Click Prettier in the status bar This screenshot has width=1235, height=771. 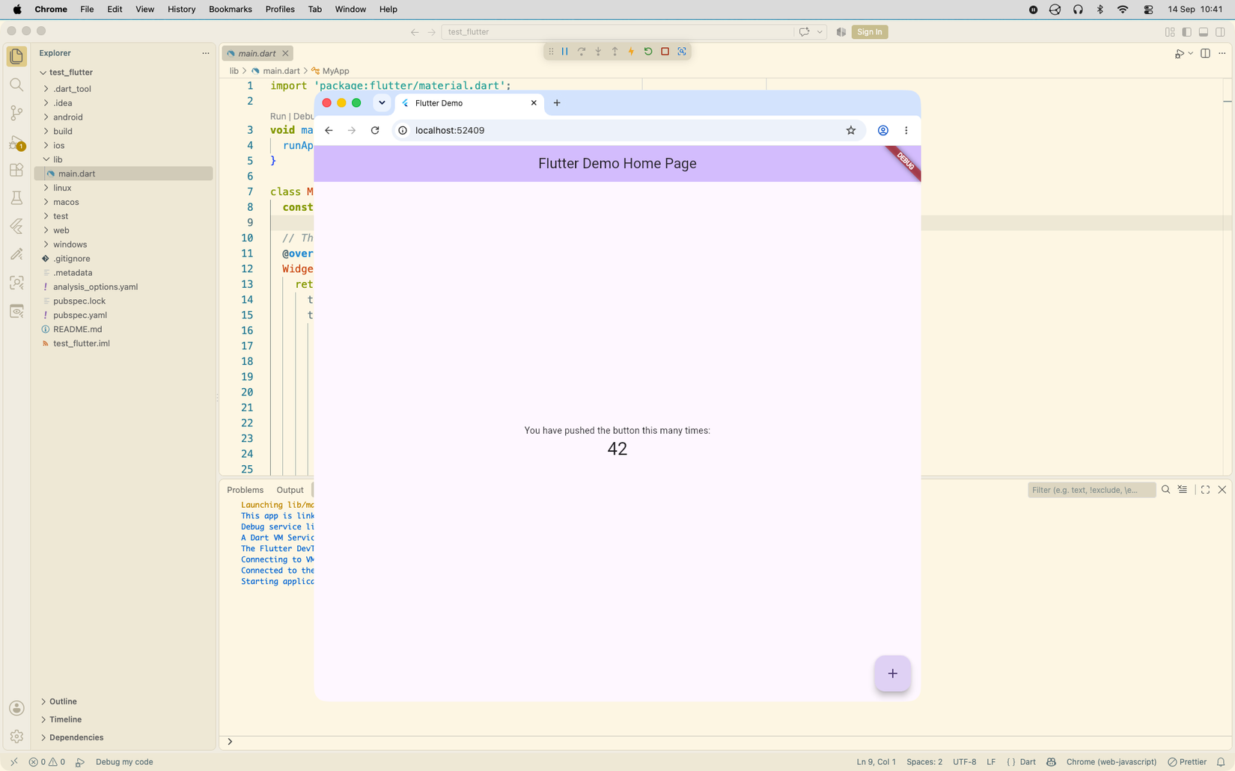[x=1187, y=762]
